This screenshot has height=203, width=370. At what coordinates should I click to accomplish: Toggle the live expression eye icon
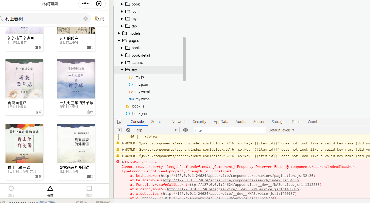[185, 130]
